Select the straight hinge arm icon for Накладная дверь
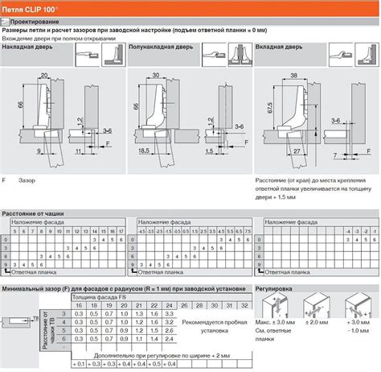Image resolution: width=381 pixels, height=372 pixels. tap(87, 55)
